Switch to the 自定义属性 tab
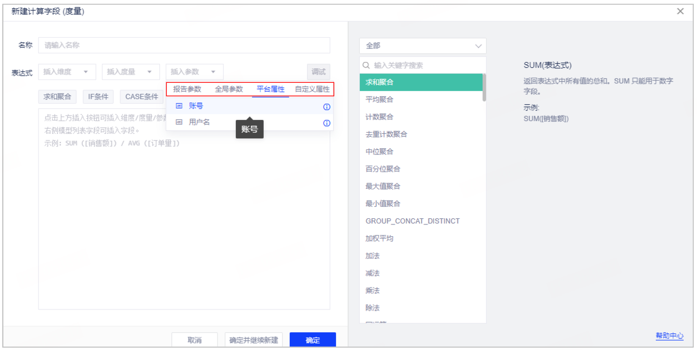The width and height of the screenshot is (697, 350). pos(312,89)
